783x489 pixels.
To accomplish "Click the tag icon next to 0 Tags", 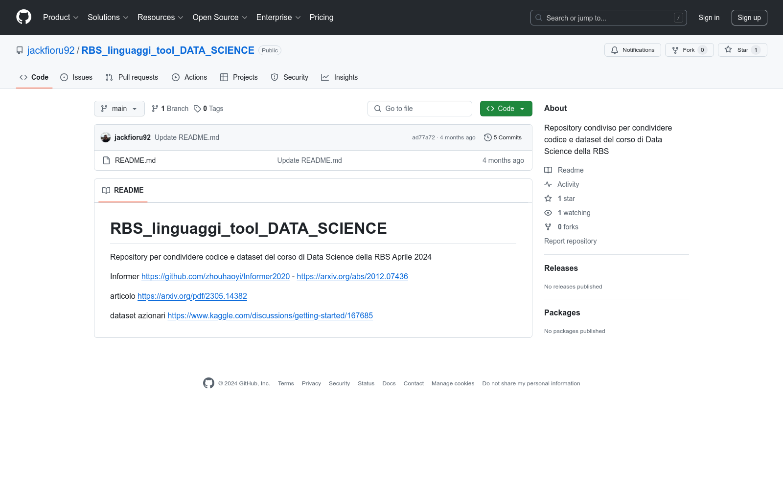I will (x=197, y=109).
